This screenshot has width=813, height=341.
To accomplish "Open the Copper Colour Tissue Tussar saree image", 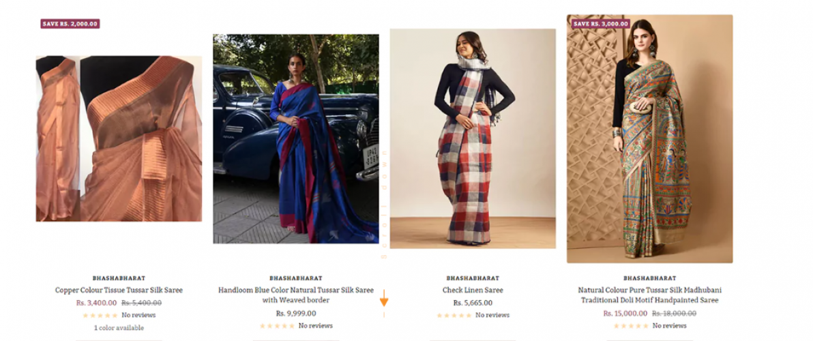I will pyautogui.click(x=119, y=139).
